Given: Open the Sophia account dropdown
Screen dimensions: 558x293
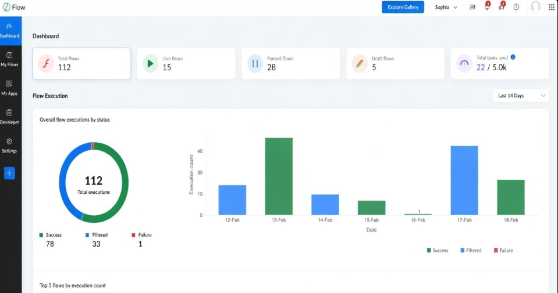Looking at the screenshot, I should (x=446, y=7).
